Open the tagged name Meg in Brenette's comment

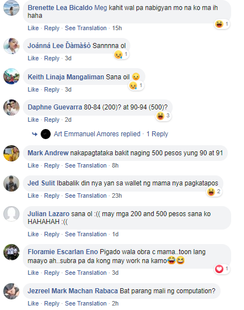(101, 8)
